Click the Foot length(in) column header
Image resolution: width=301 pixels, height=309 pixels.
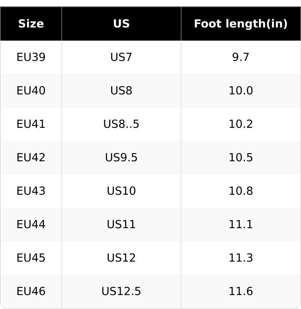pos(241,23)
